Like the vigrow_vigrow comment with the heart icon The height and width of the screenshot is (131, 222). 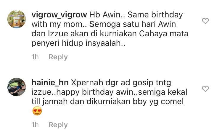pos(205,21)
